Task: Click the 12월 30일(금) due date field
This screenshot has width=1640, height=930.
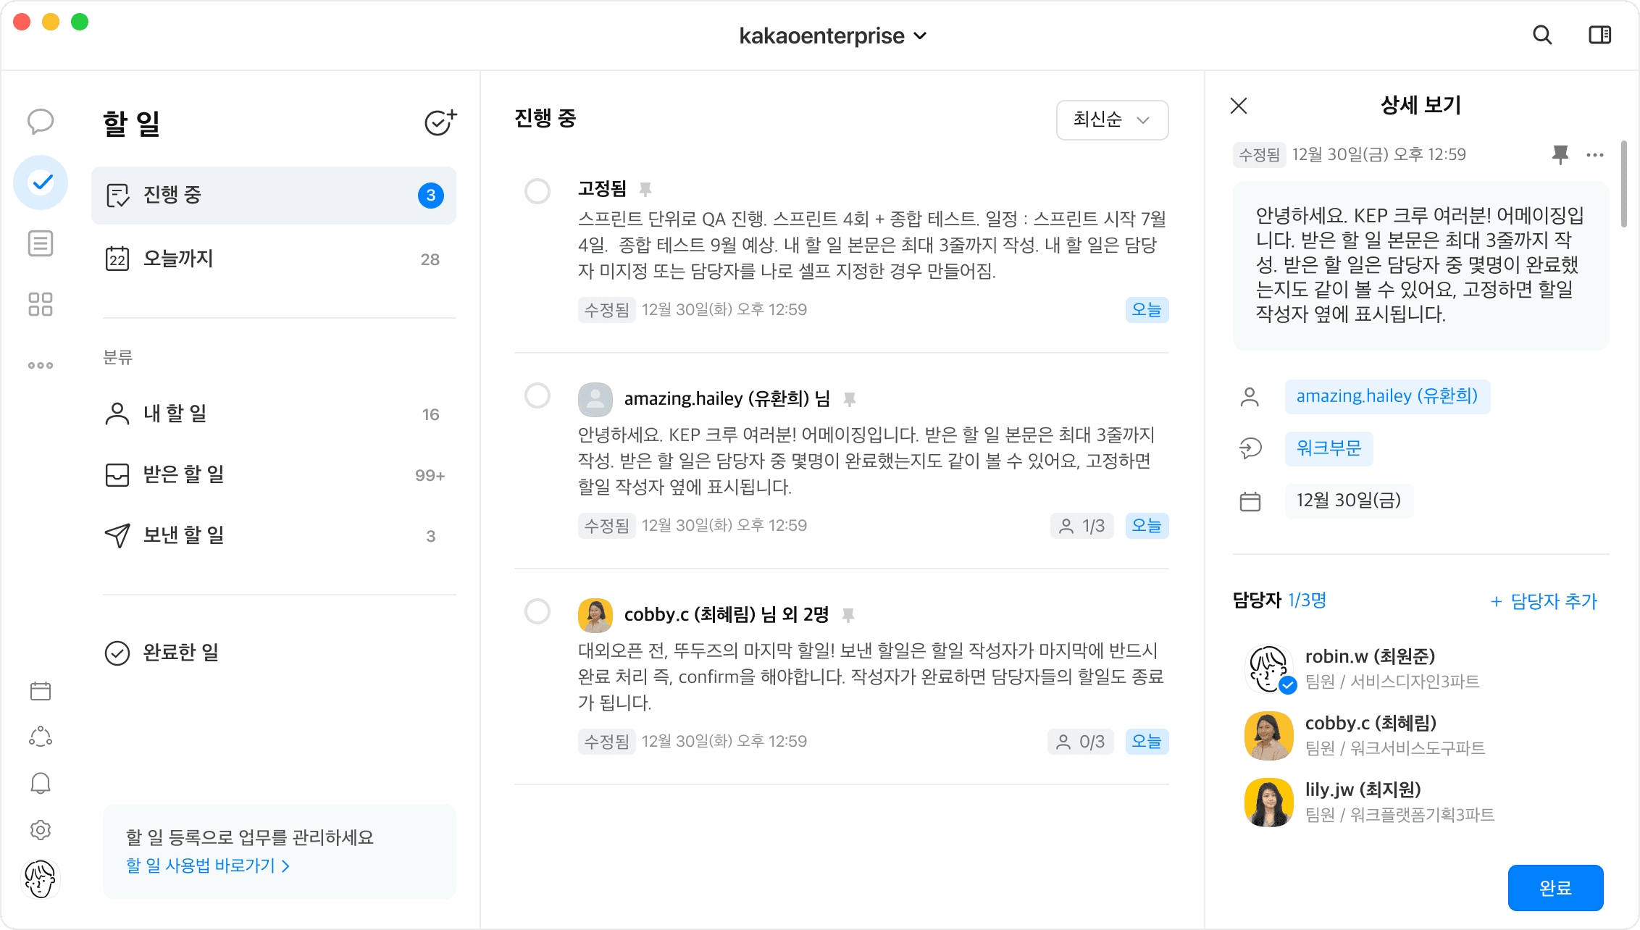Action: coord(1349,500)
